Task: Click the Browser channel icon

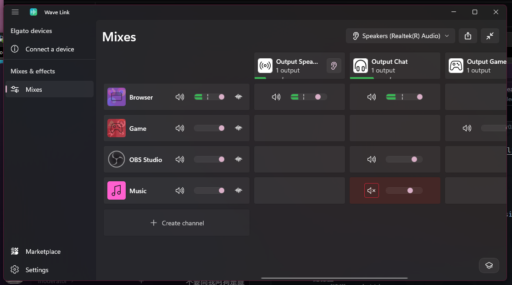Action: 116,97
